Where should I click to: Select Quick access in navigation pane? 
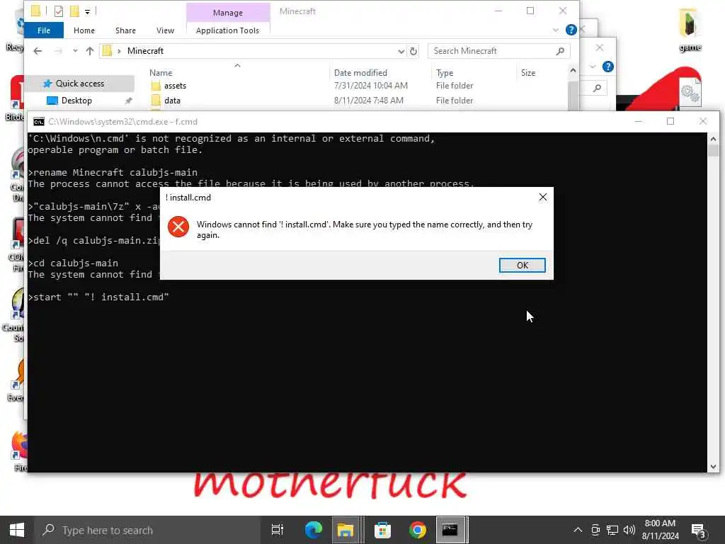coord(79,84)
